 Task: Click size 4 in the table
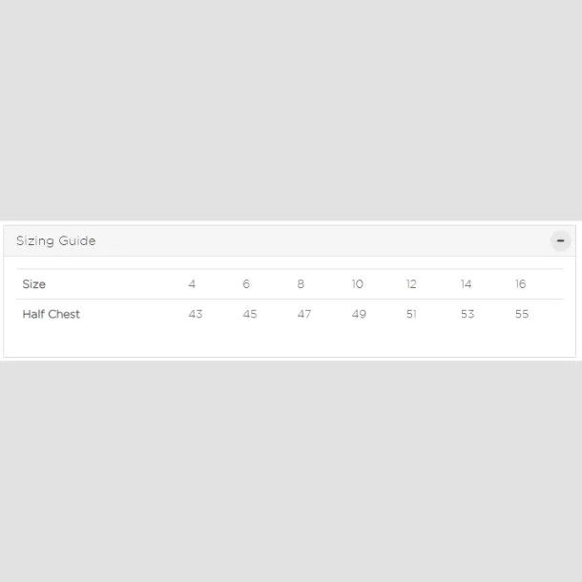tap(192, 284)
